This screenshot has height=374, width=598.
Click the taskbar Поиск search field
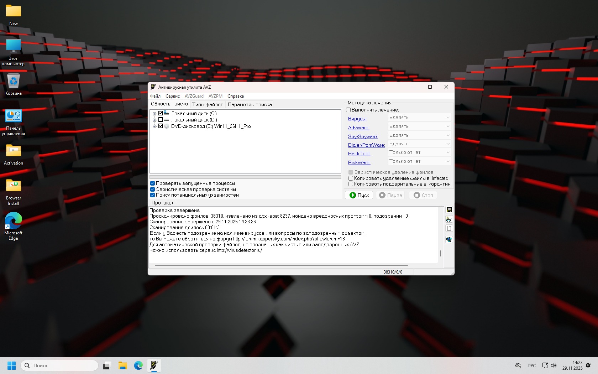tap(60, 365)
